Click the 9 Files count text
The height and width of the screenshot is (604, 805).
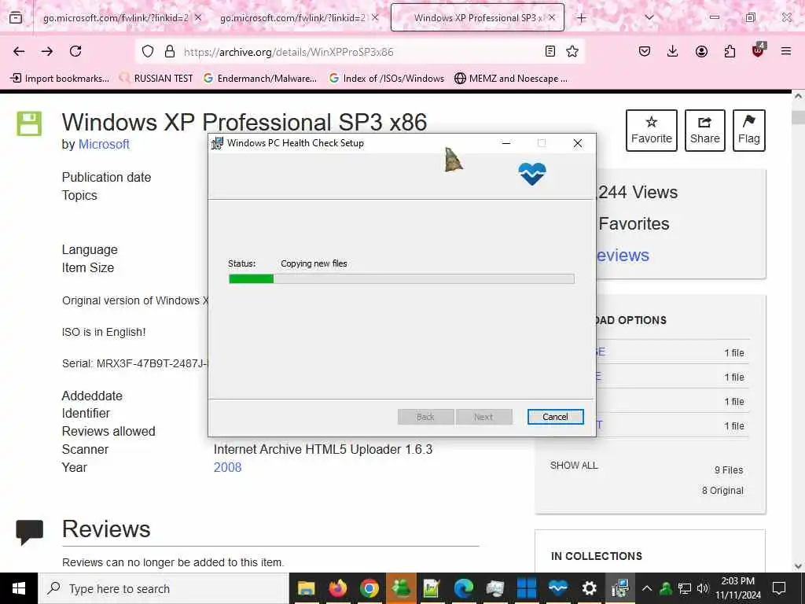[x=729, y=470]
